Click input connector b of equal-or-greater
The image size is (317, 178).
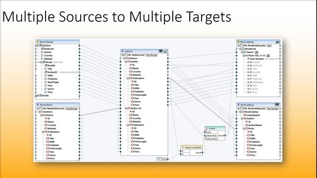[x=181, y=154]
